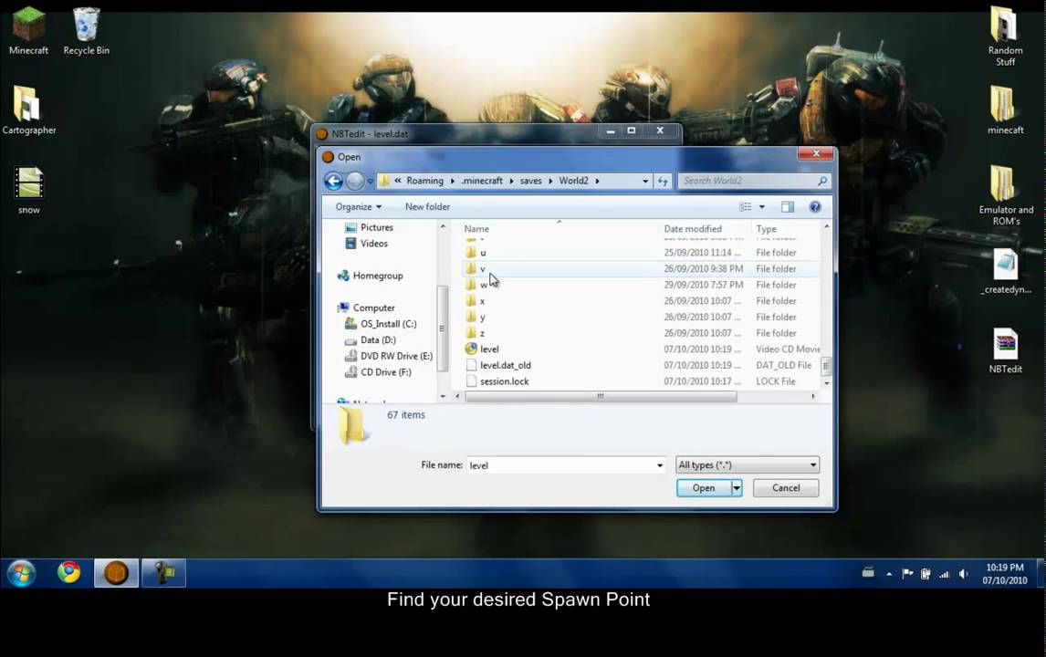Image resolution: width=1046 pixels, height=657 pixels.
Task: Open Google Chrome from the taskbar
Action: [x=68, y=572]
